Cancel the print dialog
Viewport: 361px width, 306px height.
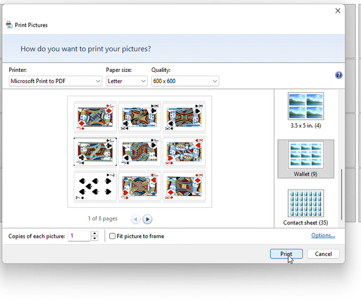323,254
